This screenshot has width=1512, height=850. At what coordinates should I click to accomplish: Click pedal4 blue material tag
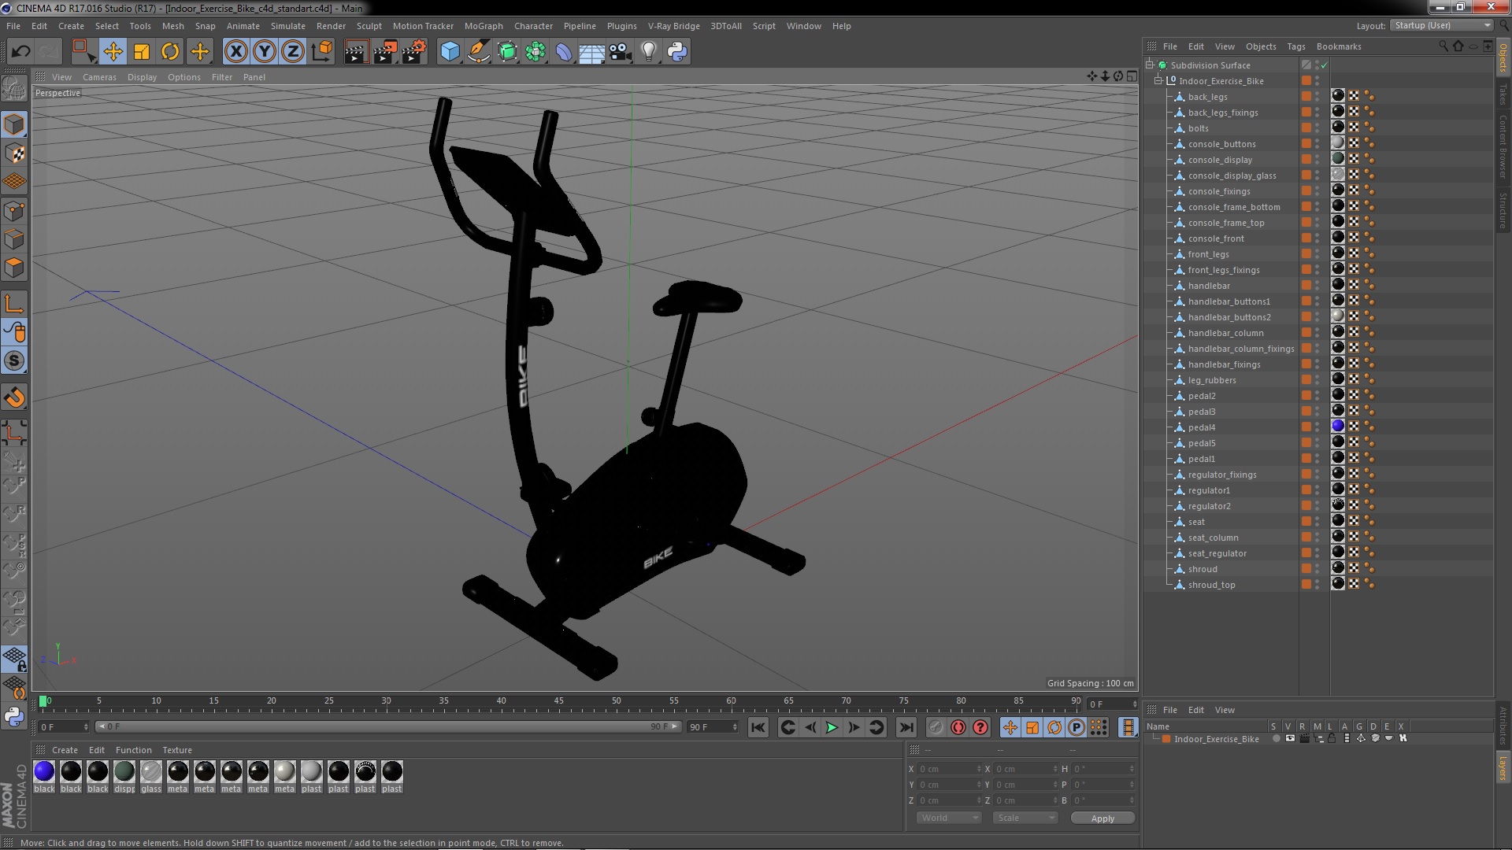(1338, 427)
